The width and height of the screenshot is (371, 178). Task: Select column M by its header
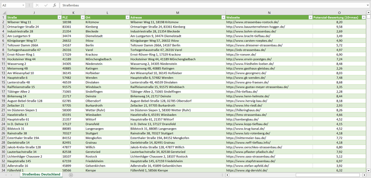(x=177, y=13)
